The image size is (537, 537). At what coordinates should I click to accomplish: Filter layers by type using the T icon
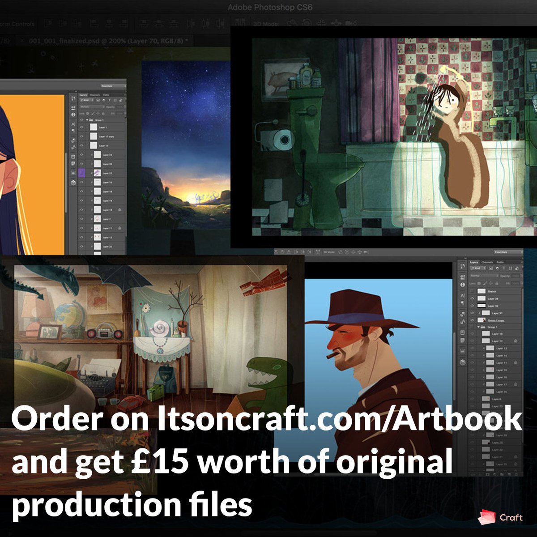(x=504, y=268)
